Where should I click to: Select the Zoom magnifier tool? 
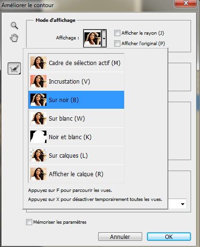[x=14, y=26]
